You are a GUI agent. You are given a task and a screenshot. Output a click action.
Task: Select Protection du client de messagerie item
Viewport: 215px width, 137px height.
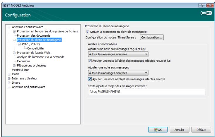pyautogui.click(x=39, y=40)
